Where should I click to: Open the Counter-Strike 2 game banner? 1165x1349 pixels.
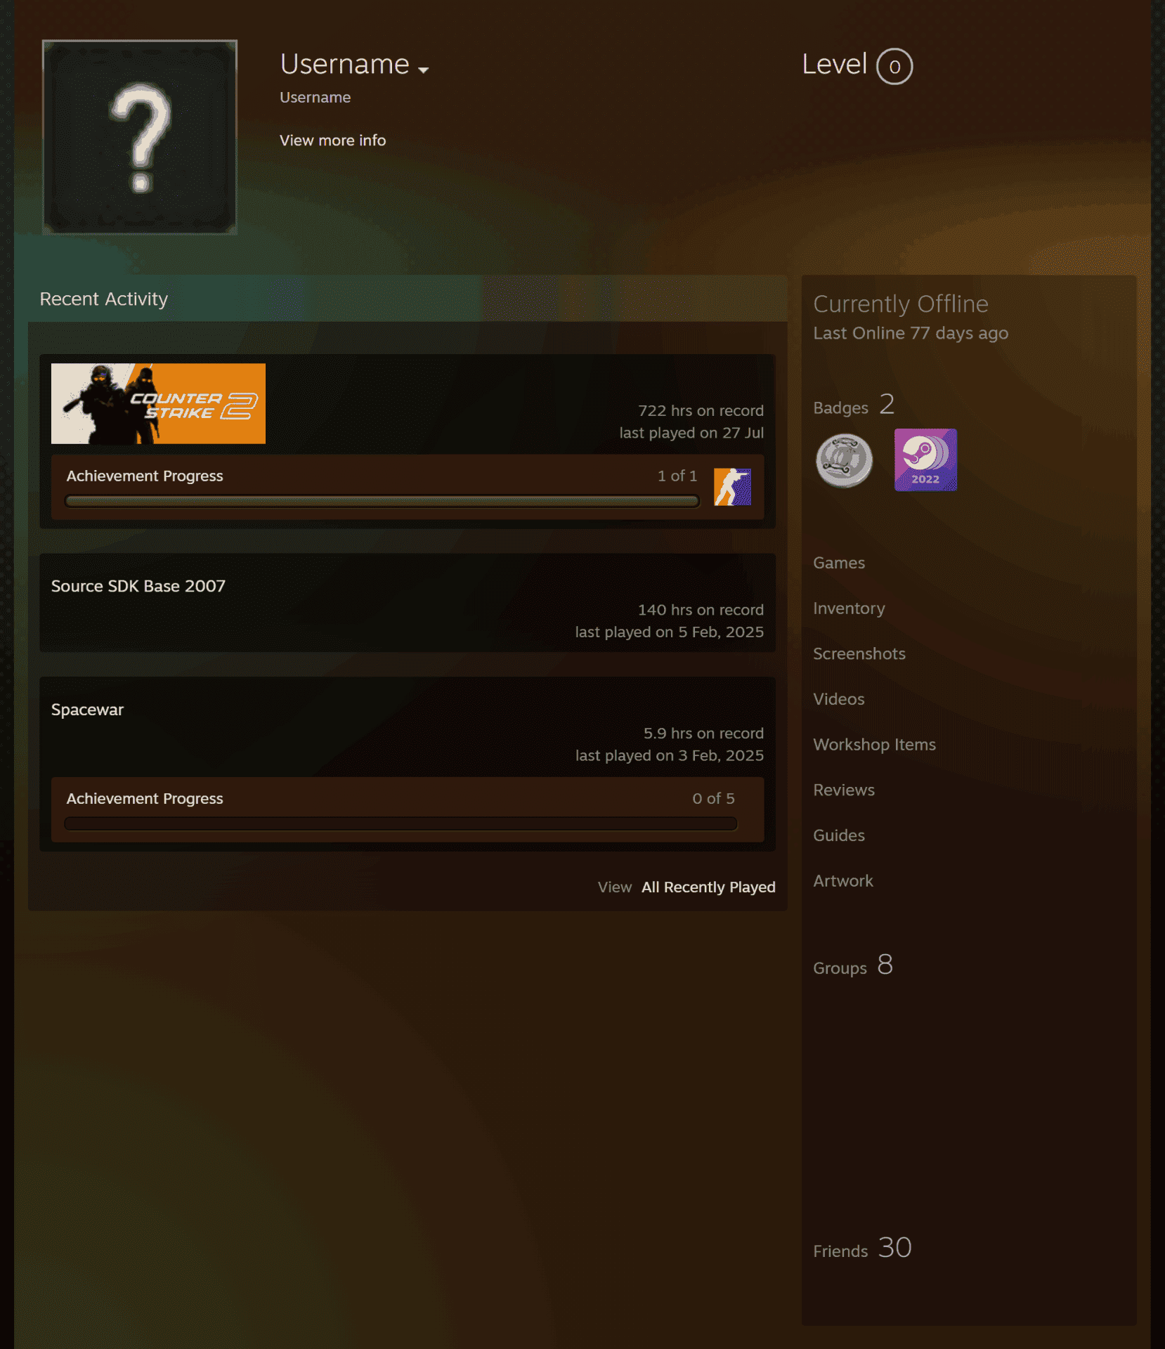tap(158, 403)
